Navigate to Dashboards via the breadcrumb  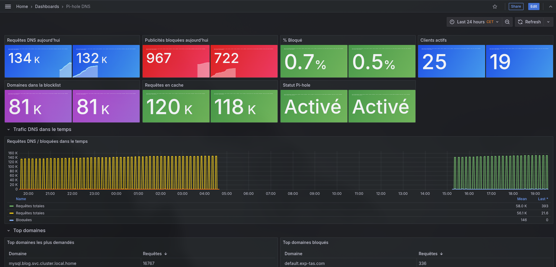[x=47, y=6]
